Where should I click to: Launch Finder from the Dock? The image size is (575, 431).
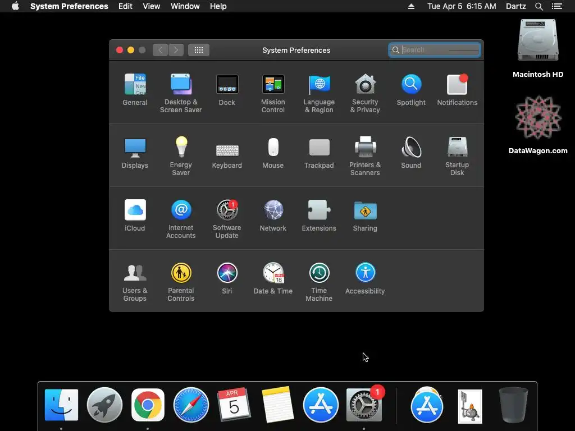(x=61, y=405)
